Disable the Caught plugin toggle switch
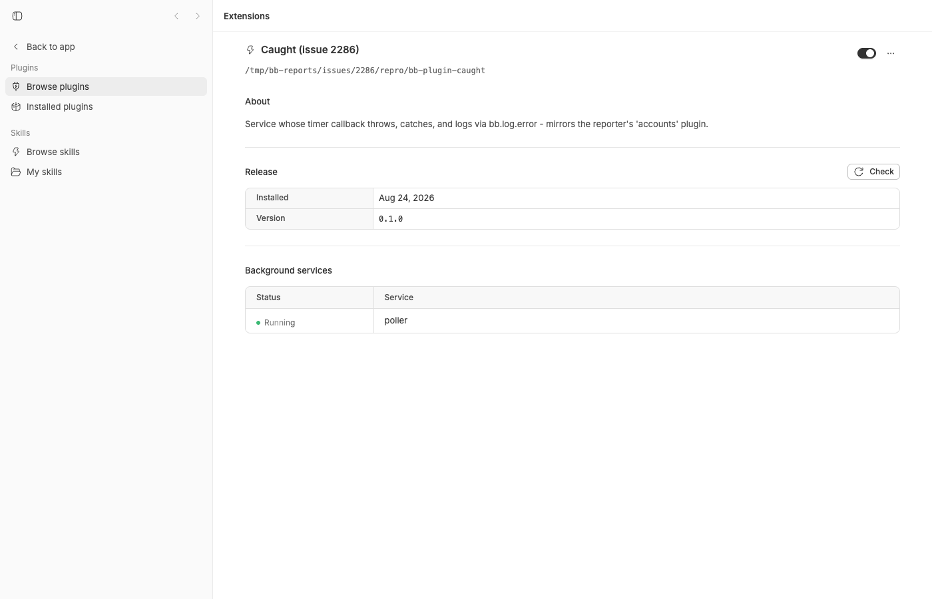 [867, 53]
